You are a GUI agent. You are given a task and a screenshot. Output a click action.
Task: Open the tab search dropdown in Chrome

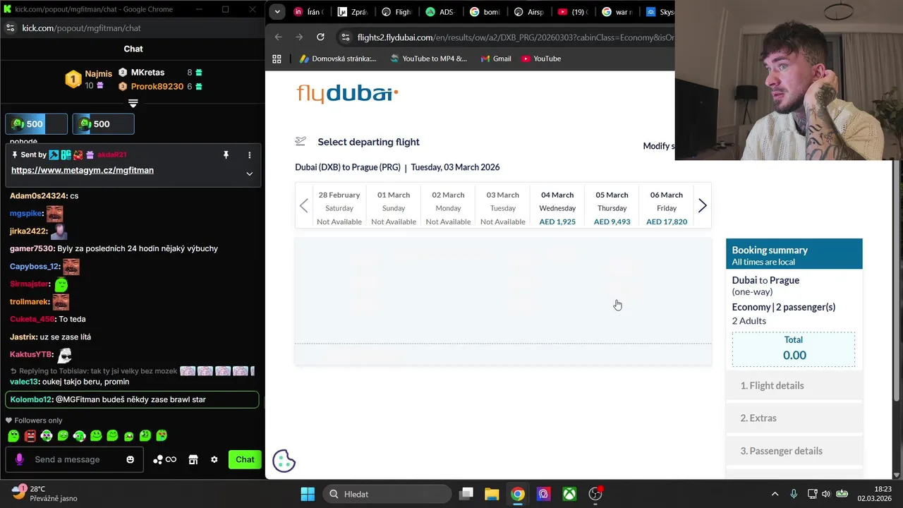coord(277,12)
